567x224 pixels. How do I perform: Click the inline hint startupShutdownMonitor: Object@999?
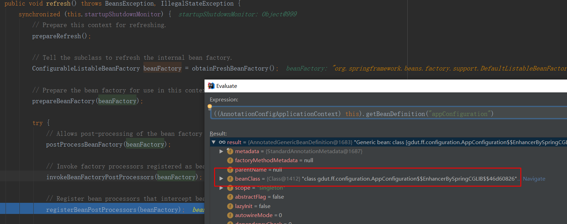click(237, 14)
